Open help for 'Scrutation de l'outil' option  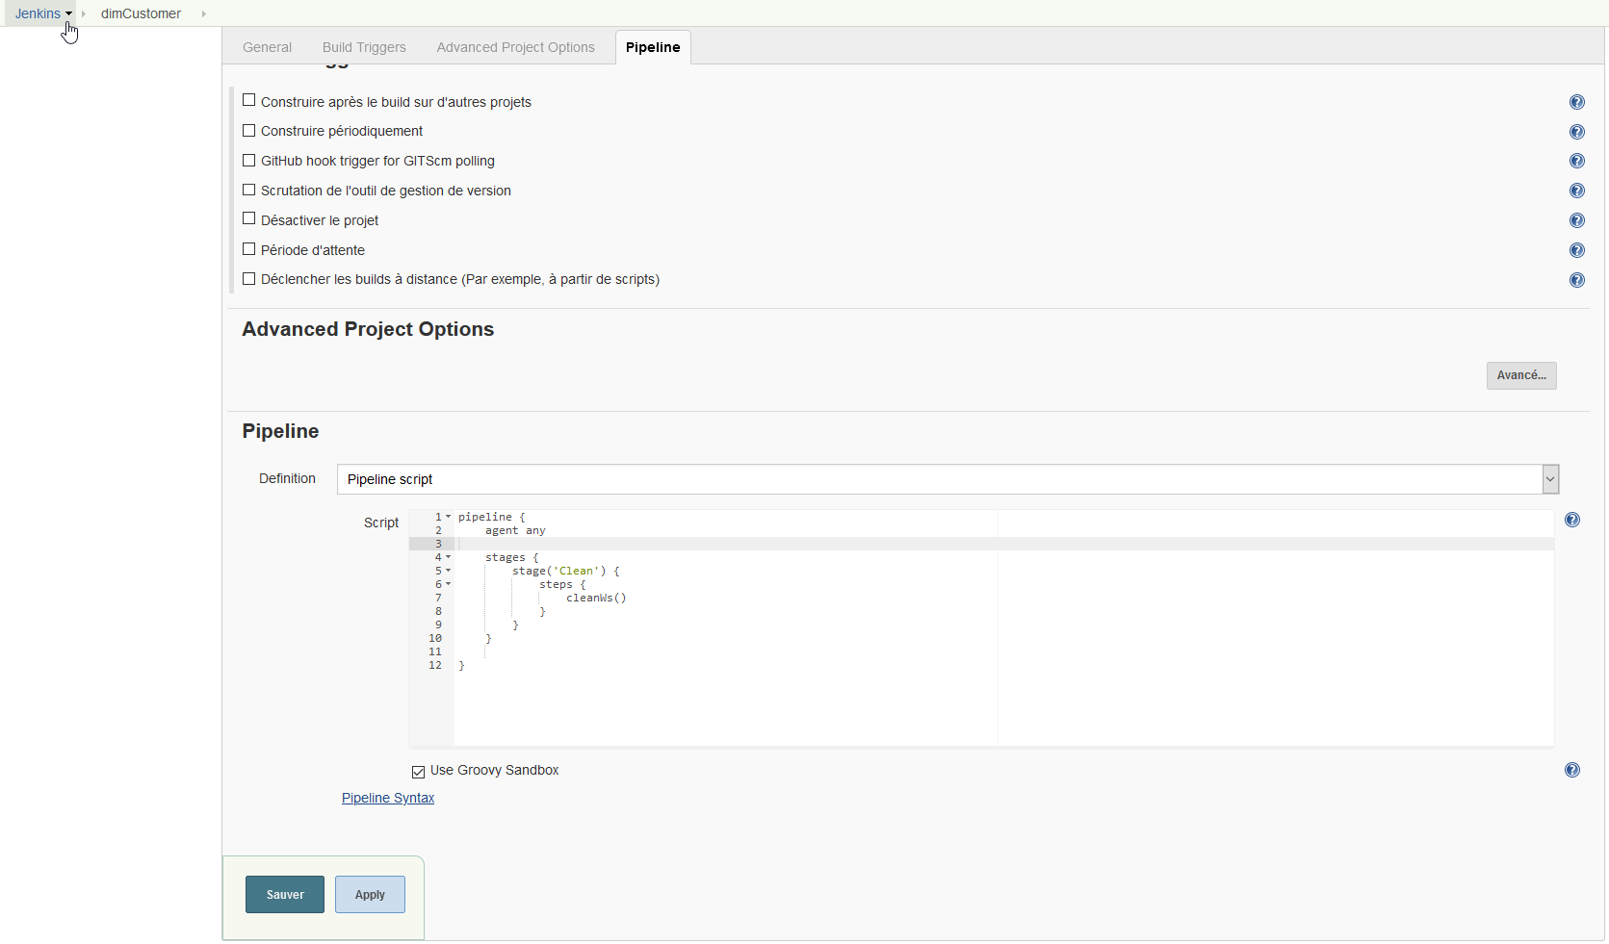[1577, 191]
